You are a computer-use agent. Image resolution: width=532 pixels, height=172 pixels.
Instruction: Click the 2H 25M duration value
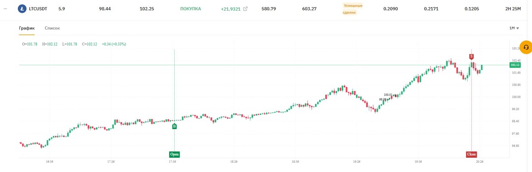[512, 9]
